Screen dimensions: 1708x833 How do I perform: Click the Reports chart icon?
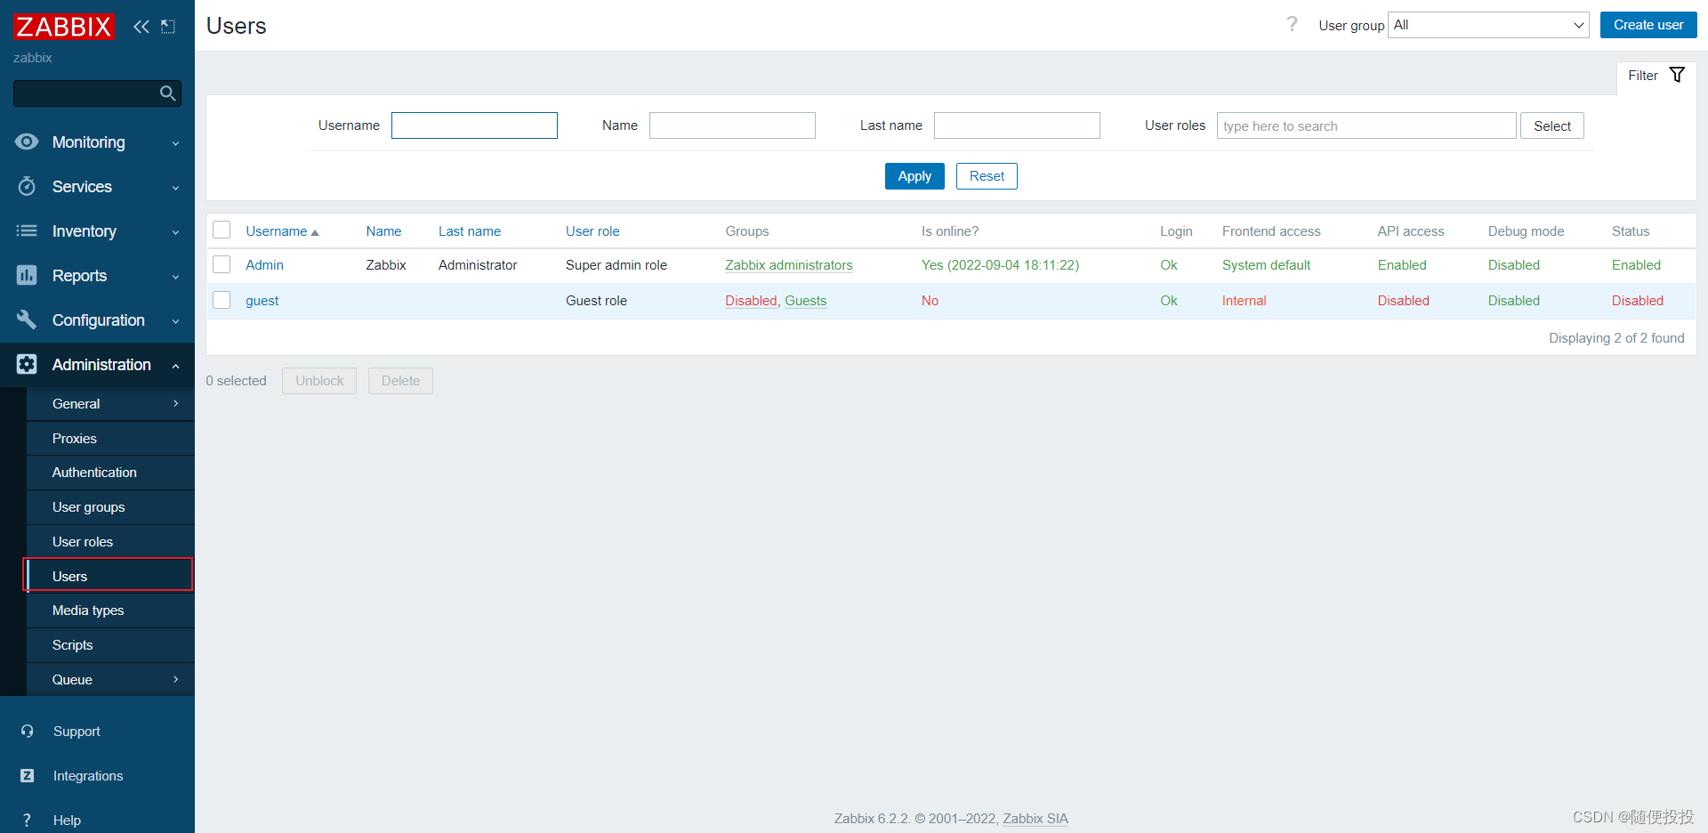(27, 275)
